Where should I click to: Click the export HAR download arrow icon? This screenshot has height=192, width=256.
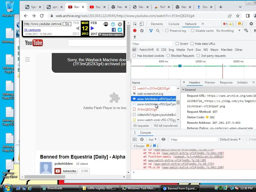(135, 37)
